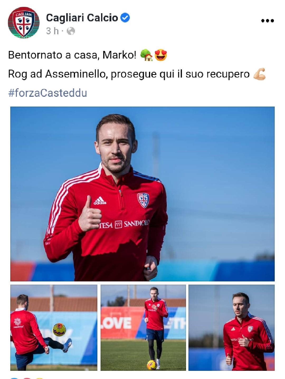The height and width of the screenshot is (379, 285).
Task: Click the house with tree emoji
Action: pos(146,55)
